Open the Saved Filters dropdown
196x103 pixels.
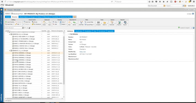[x=89, y=25]
